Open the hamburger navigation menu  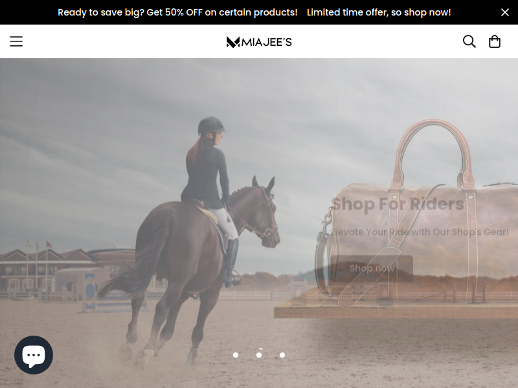point(16,41)
